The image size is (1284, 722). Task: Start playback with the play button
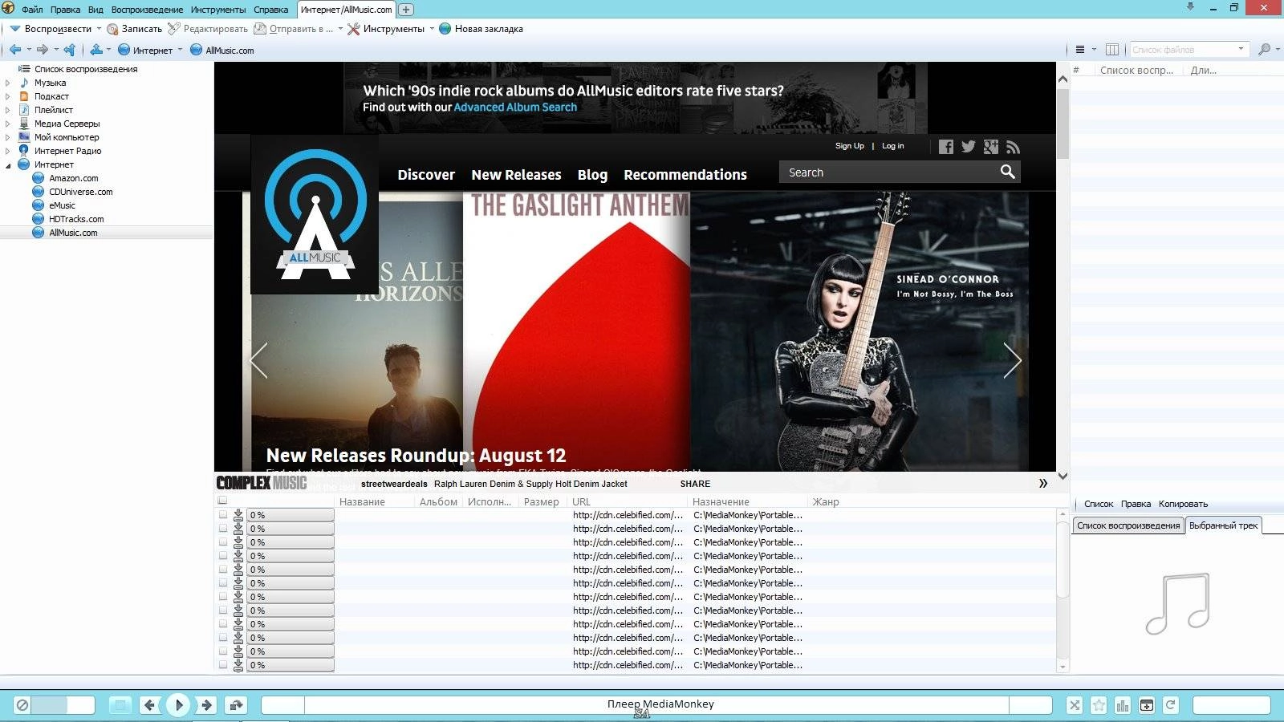point(178,705)
